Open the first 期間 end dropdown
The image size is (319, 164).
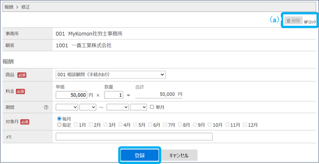(x=117, y=107)
